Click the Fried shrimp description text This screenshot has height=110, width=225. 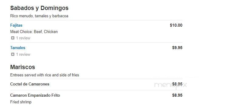[21, 102]
